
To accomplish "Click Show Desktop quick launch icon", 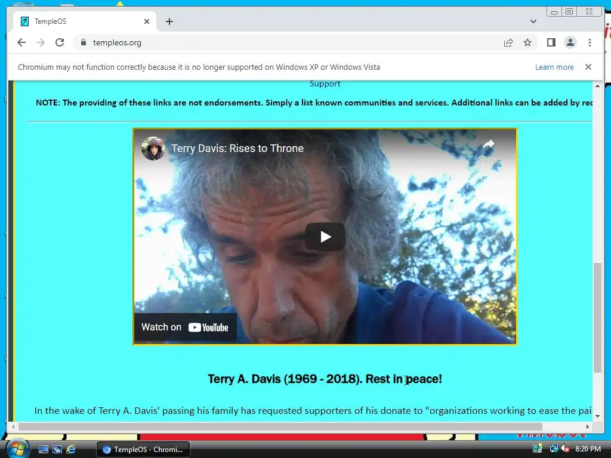I will click(43, 450).
